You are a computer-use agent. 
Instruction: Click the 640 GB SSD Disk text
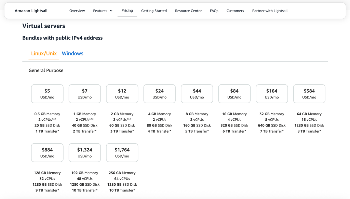click(272, 125)
